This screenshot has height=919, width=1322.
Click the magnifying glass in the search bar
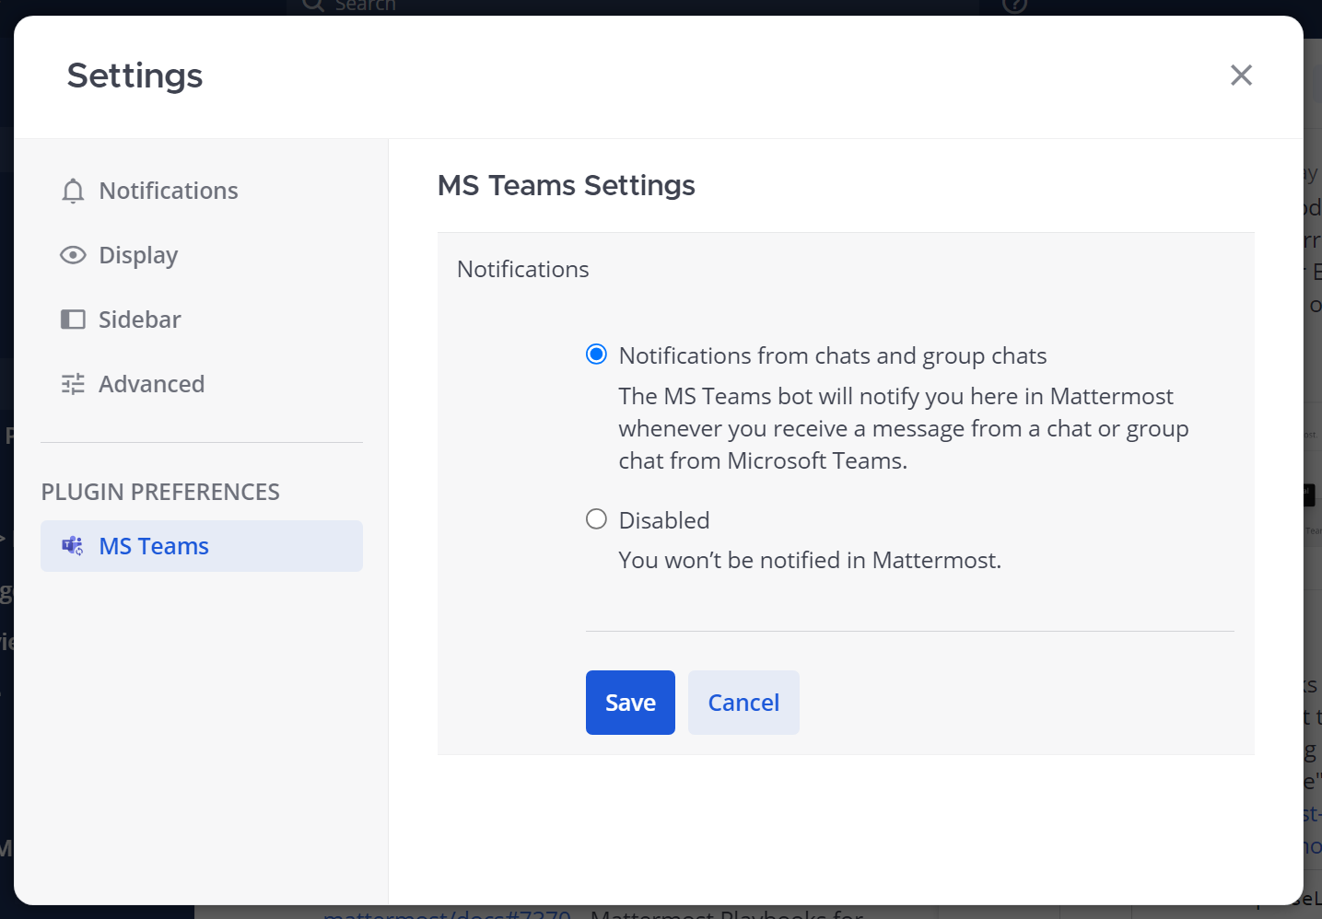point(313,6)
